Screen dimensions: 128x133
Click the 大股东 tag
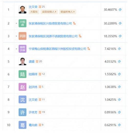pos(34,12)
